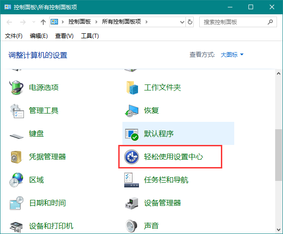Open the 任务栏和导航 checklist icon
Screen dimensions: 283x234
[x=132, y=180]
